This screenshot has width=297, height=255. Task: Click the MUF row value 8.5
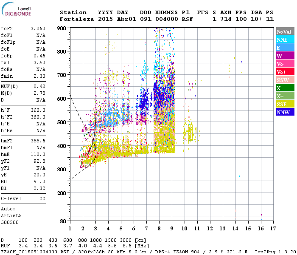127,246
